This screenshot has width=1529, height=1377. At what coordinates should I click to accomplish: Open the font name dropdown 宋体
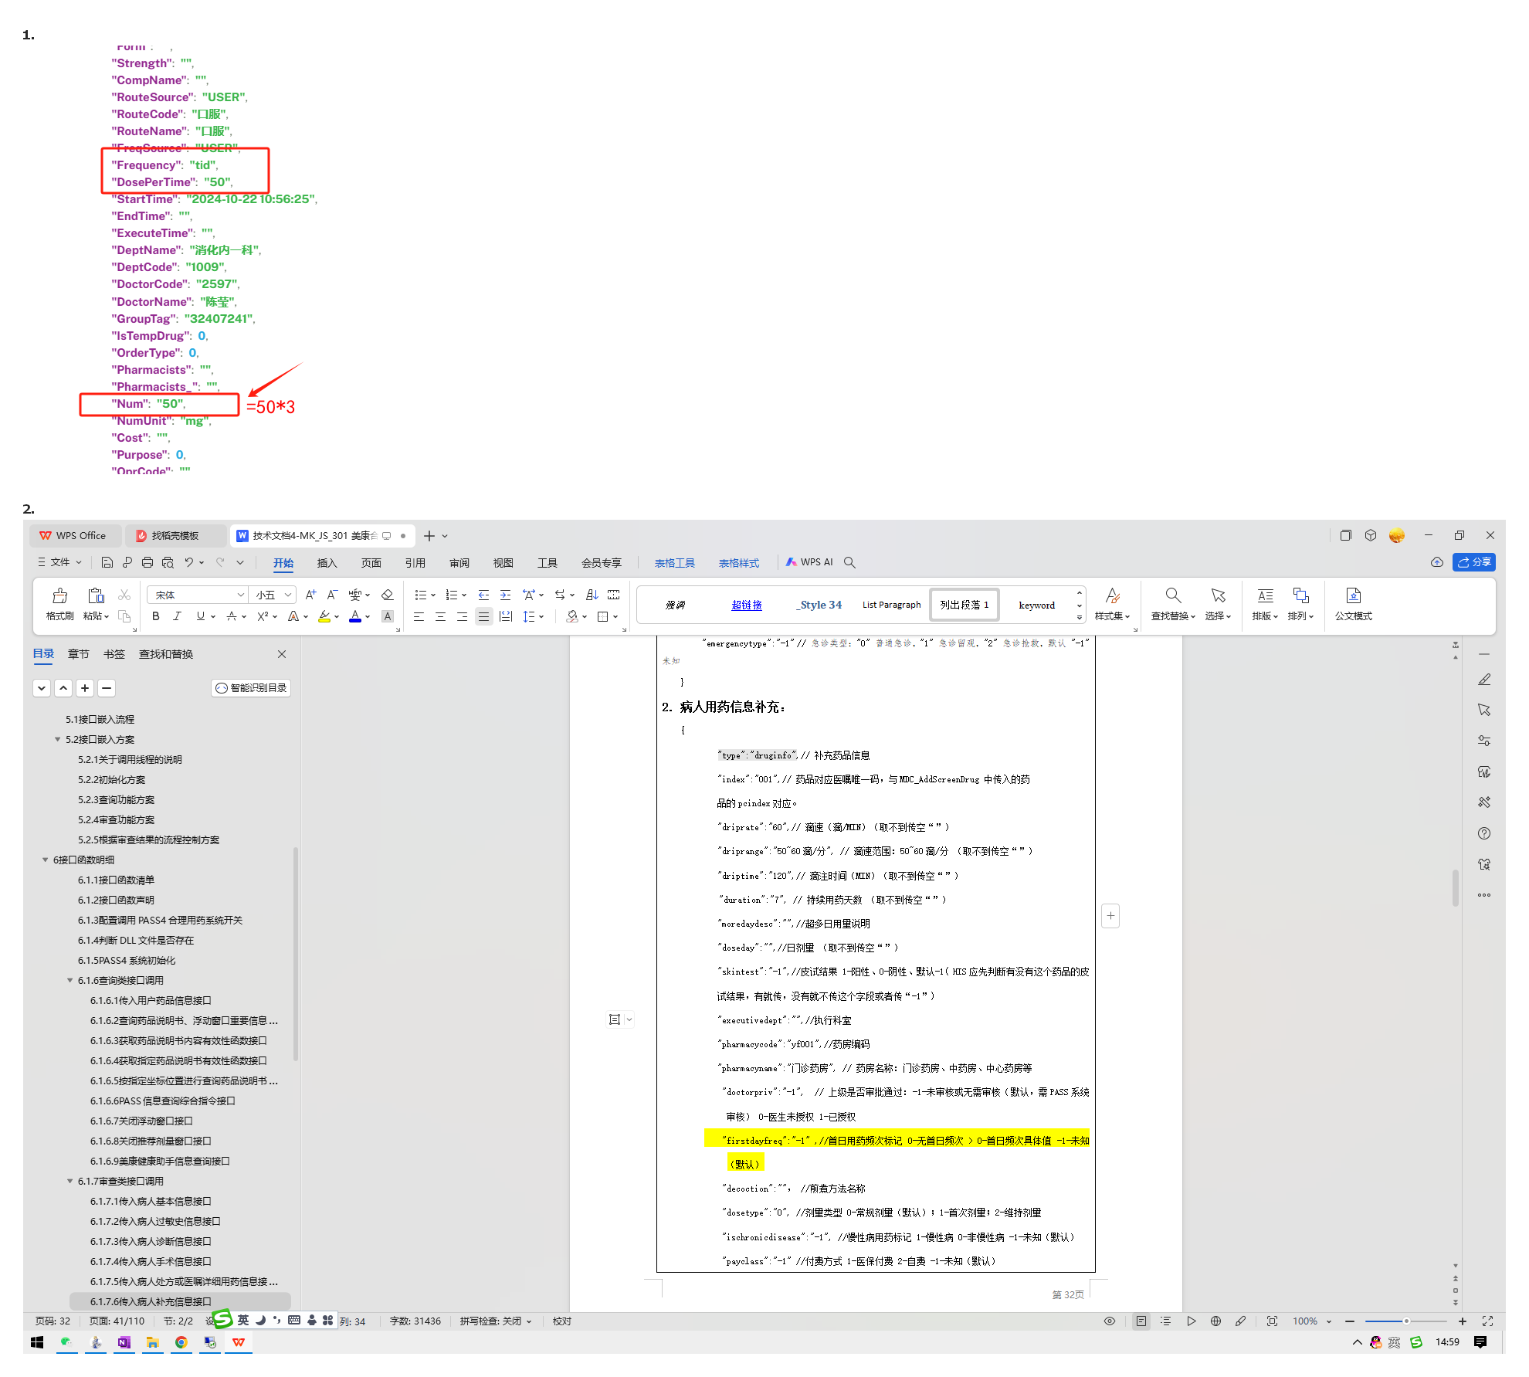coord(240,595)
